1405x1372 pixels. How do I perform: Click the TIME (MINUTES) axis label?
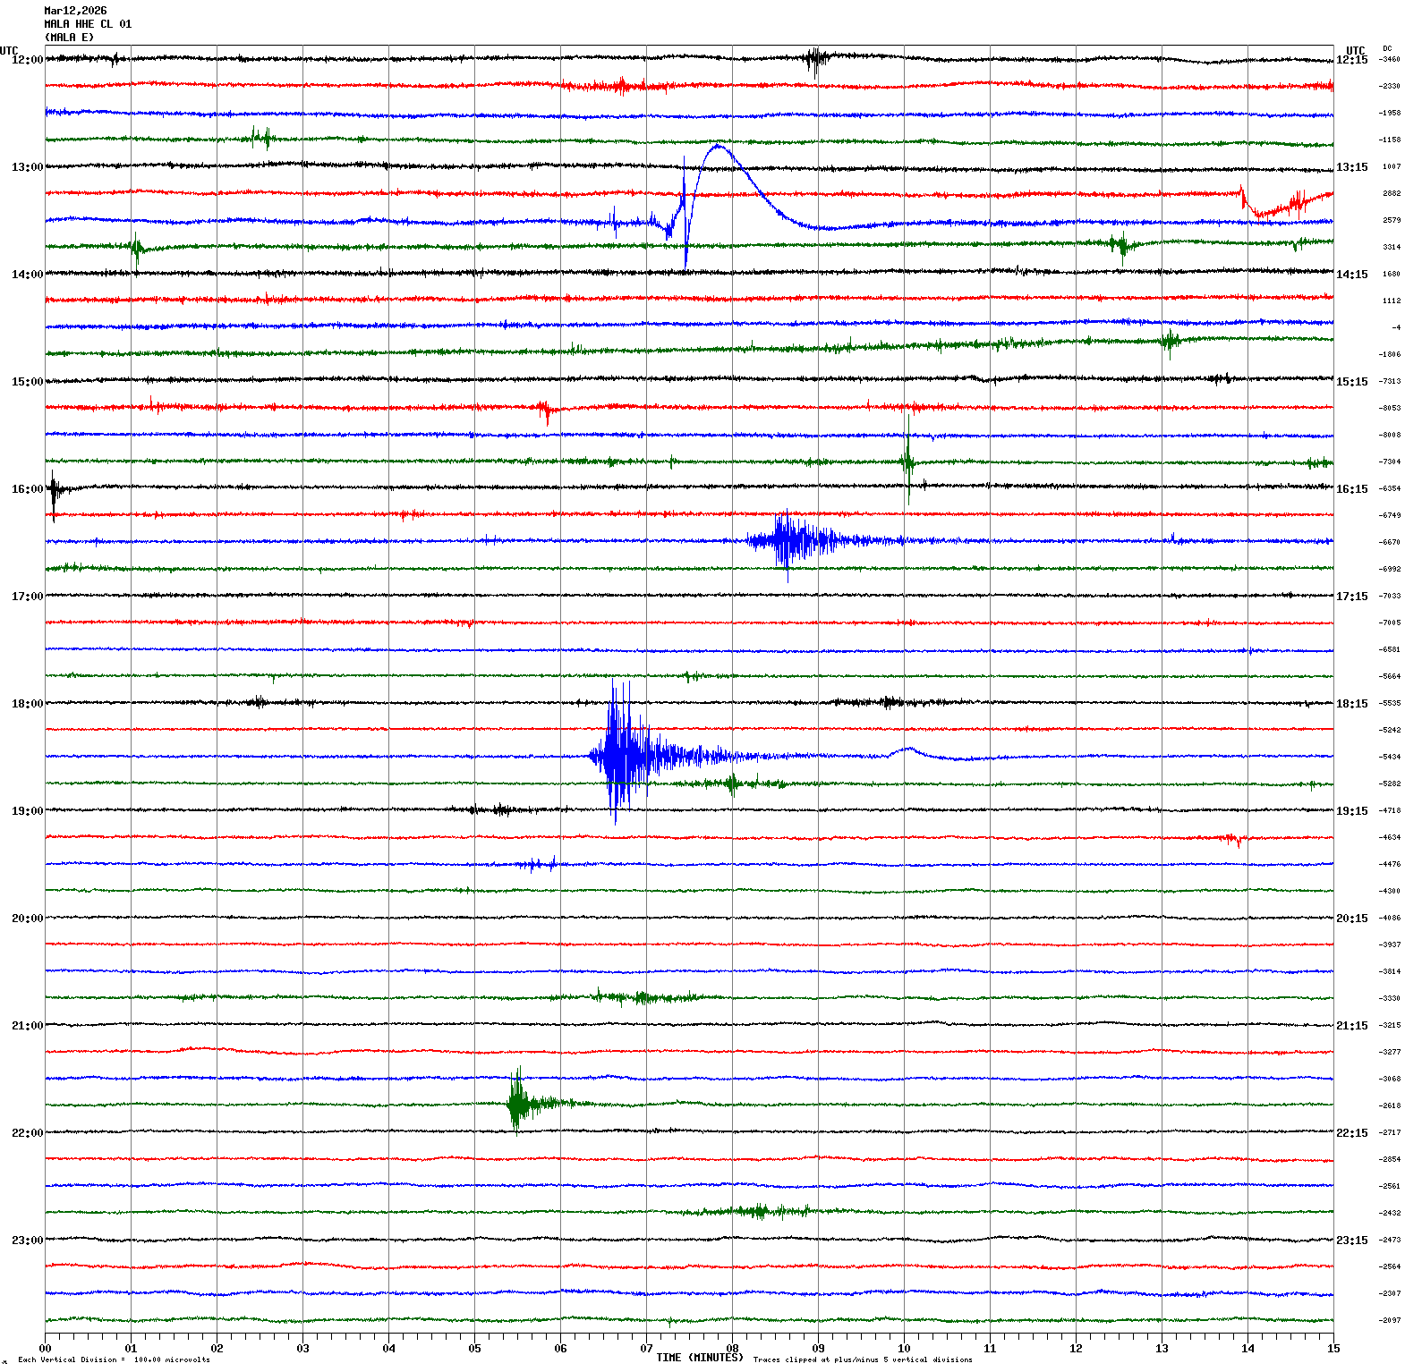[699, 1358]
